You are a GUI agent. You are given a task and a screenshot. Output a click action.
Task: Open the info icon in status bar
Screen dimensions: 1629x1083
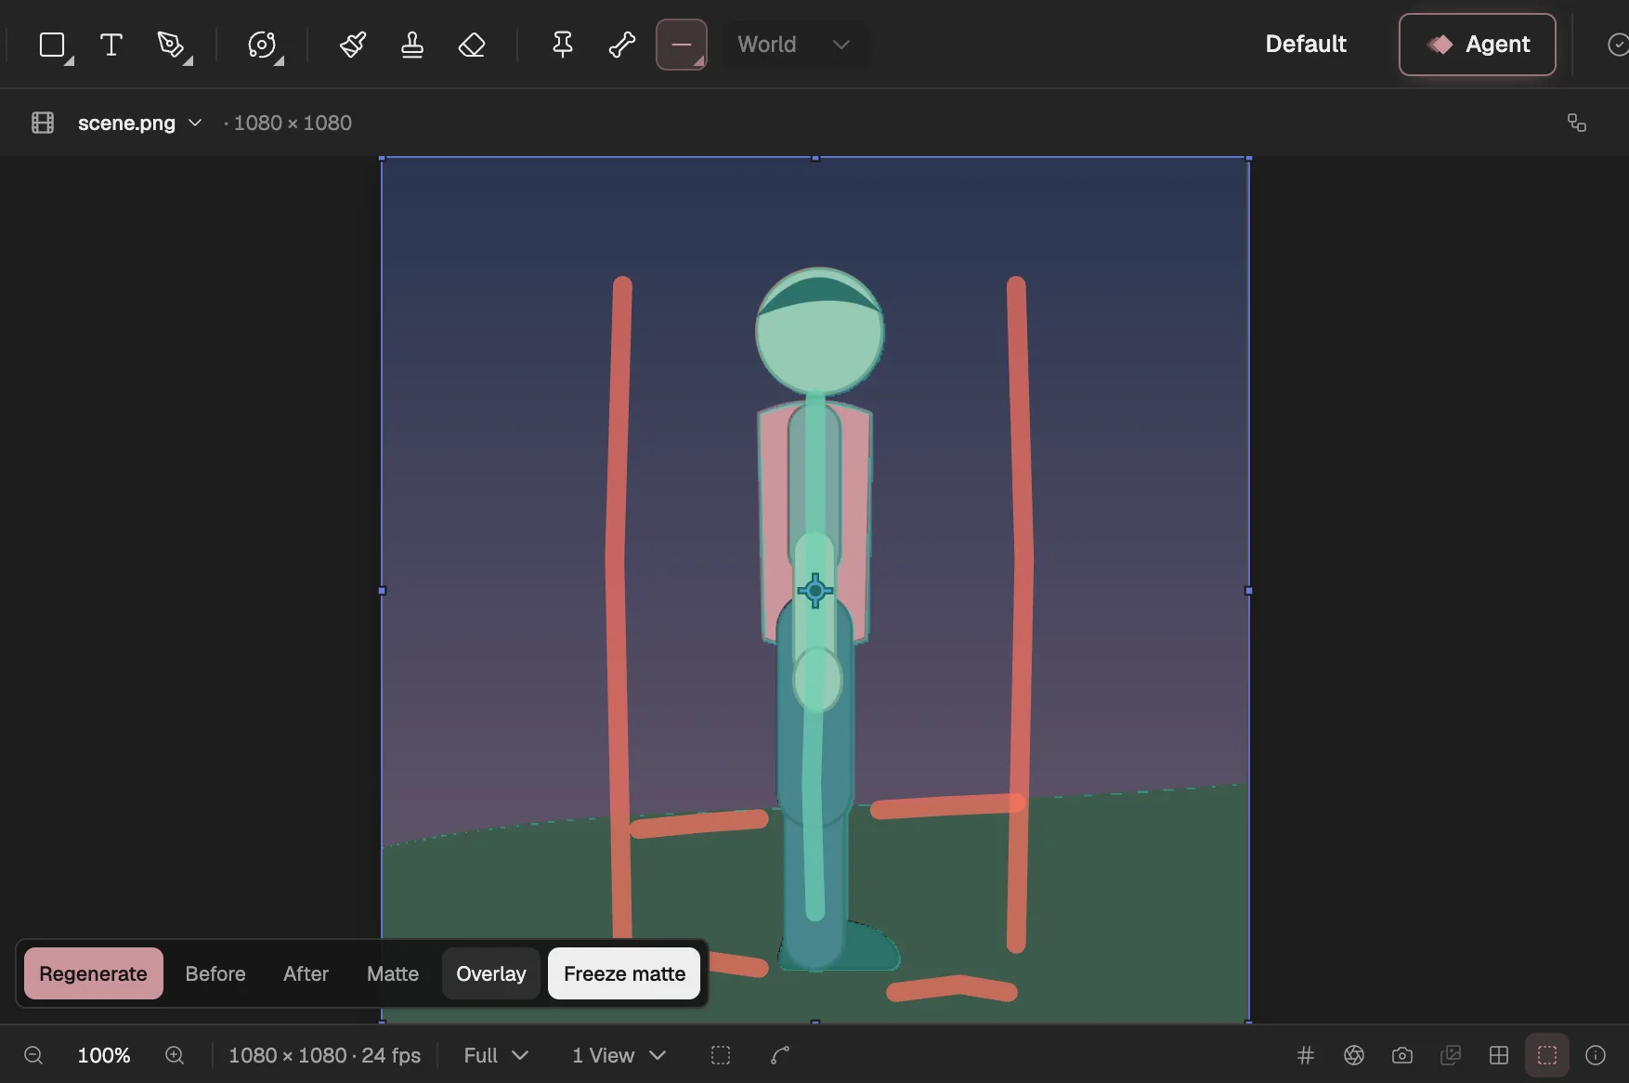[1596, 1055]
